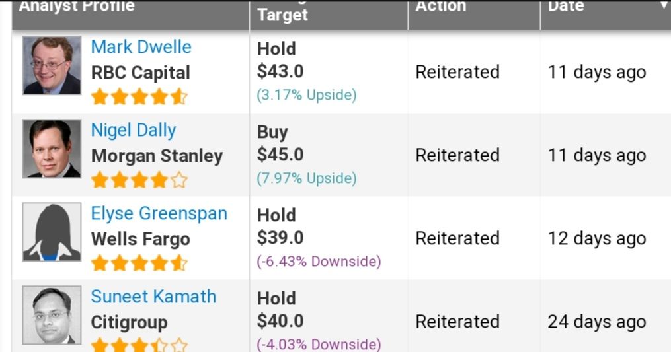Click Elyse Greenspan's star rating
This screenshot has width=671, height=352.
139,264
